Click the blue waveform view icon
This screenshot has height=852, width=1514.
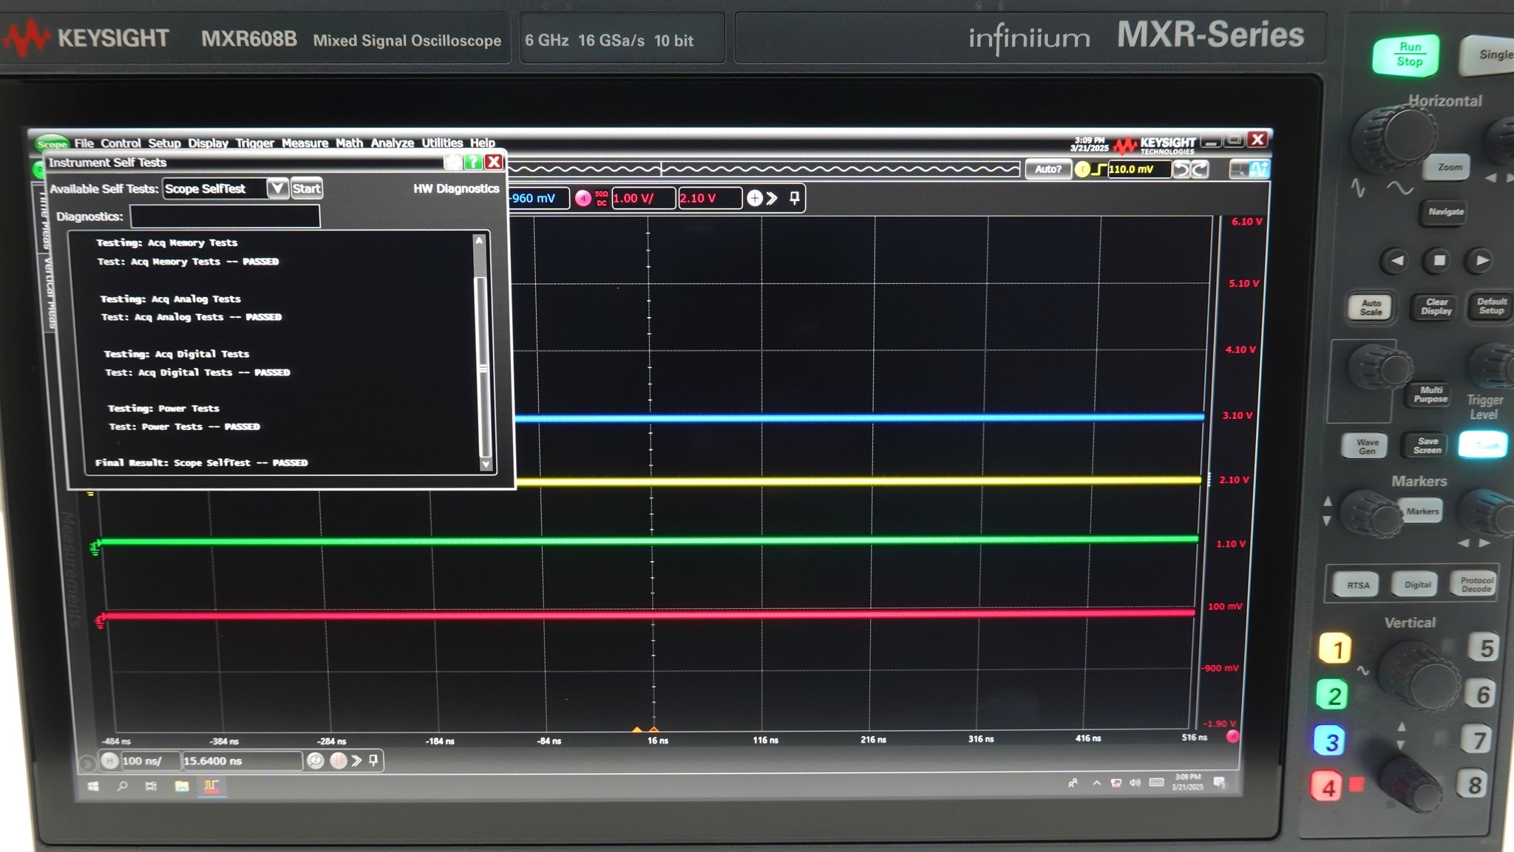click(x=1259, y=169)
